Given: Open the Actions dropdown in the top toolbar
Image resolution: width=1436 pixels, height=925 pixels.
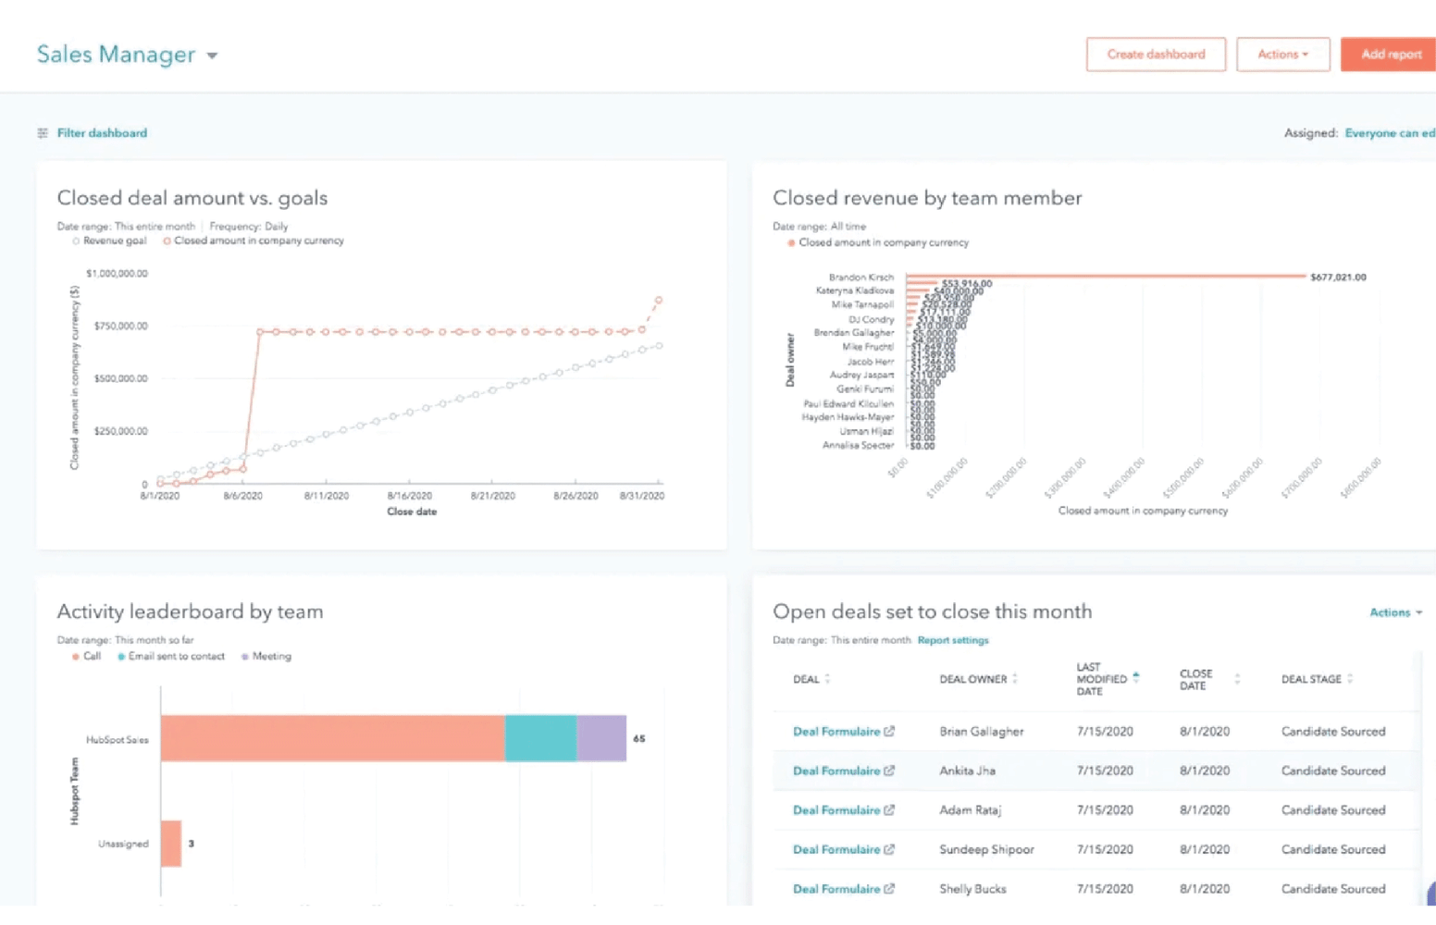Looking at the screenshot, I should click(x=1282, y=54).
